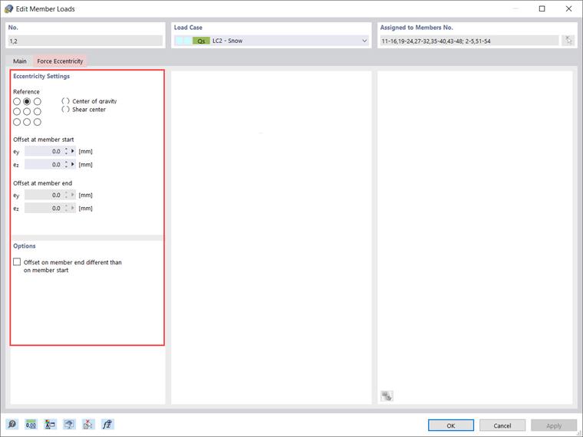583x437 pixels.
Task: Click the 'Reference' label
Action: coord(26,92)
